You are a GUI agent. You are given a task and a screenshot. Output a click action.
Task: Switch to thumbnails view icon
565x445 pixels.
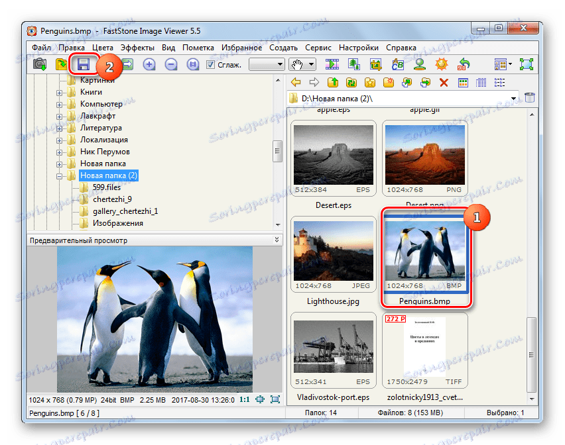pos(463,83)
